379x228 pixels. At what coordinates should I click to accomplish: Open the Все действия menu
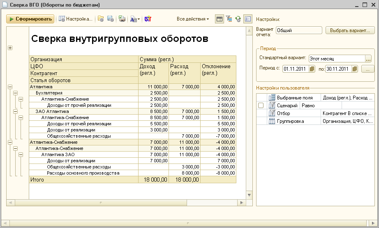[x=192, y=19]
